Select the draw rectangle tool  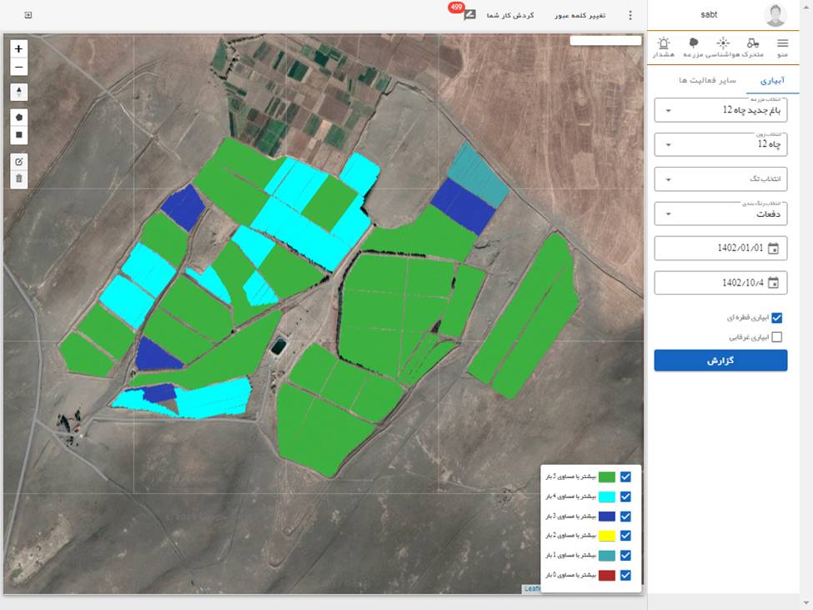click(19, 134)
